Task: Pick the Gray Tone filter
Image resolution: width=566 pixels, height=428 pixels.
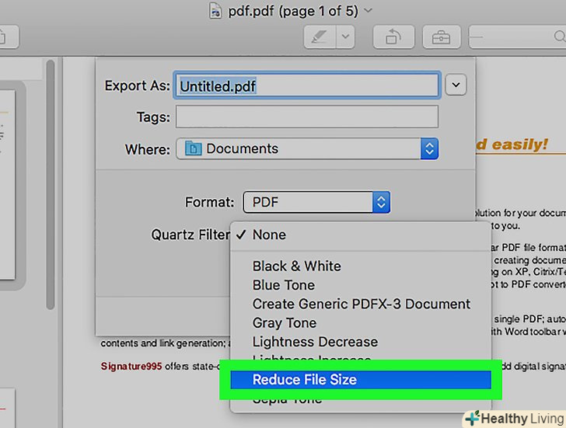Action: (x=285, y=322)
